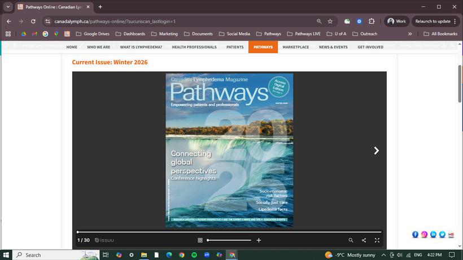Viewport: 463px width, 260px height.
Task: Open the browser zoom magnifier in address bar
Action: (x=319, y=21)
